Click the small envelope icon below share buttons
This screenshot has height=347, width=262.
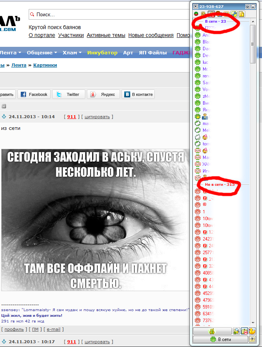[x=4, y=106]
